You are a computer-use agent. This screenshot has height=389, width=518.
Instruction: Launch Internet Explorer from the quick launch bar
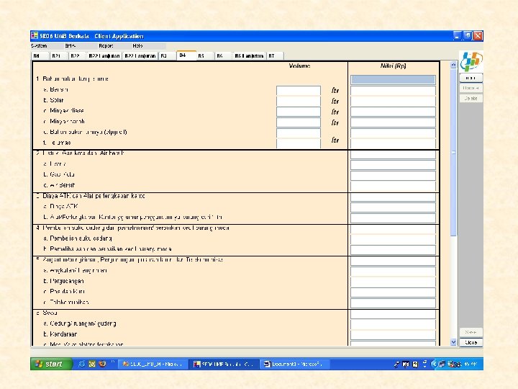[81, 365]
